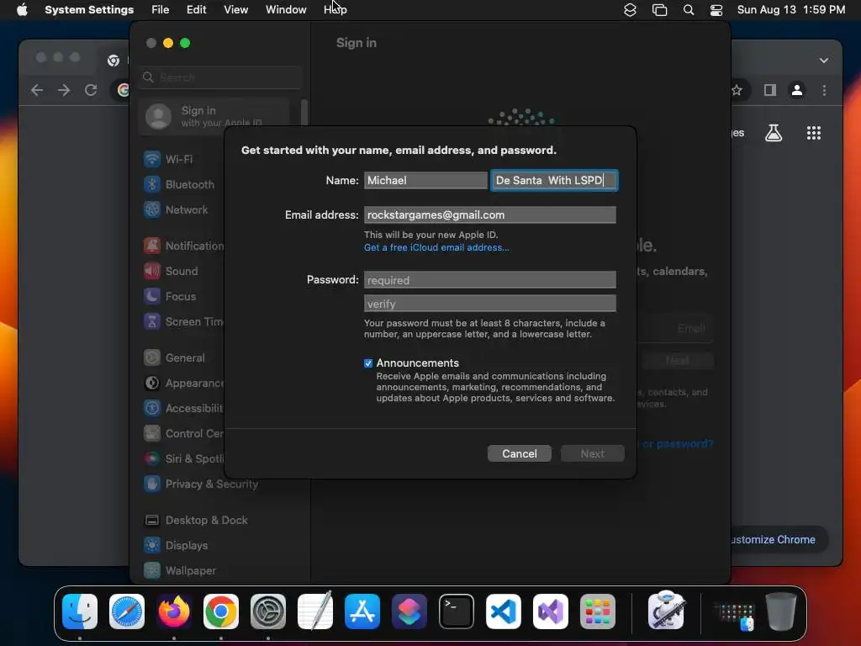Click Chrome back arrow
The image size is (861, 646).
coord(37,90)
